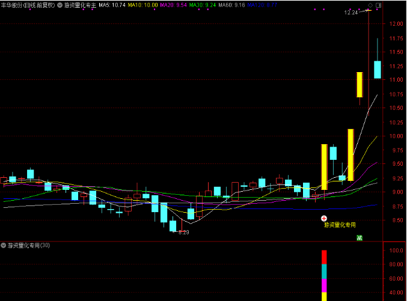
Task: Click the 11.00 price axis label
Action: pyautogui.click(x=396, y=80)
